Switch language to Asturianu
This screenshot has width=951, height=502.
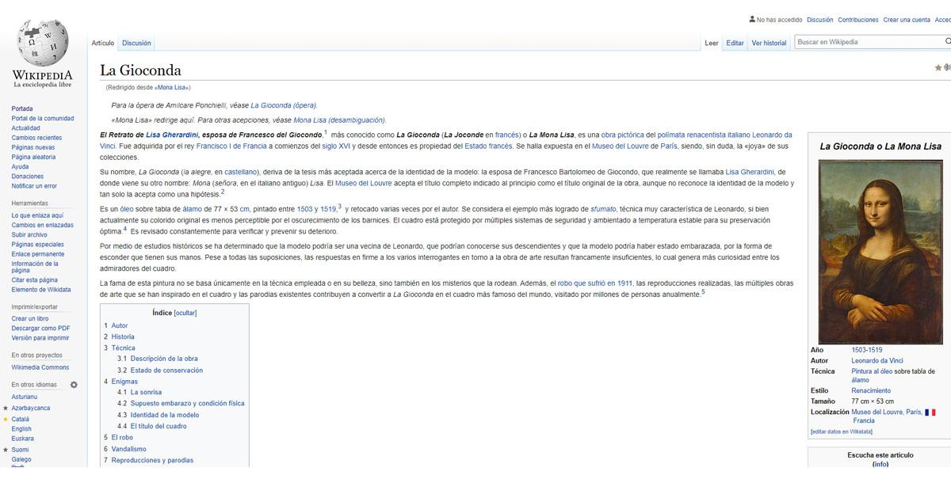pos(23,397)
